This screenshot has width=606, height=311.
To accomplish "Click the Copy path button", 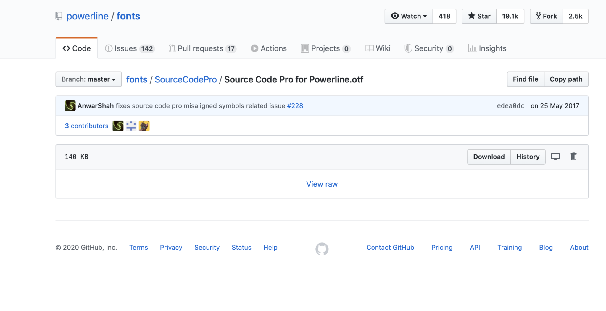I will coord(566,79).
